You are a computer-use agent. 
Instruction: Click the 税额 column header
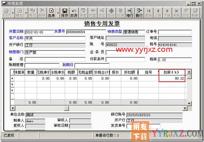(71, 72)
